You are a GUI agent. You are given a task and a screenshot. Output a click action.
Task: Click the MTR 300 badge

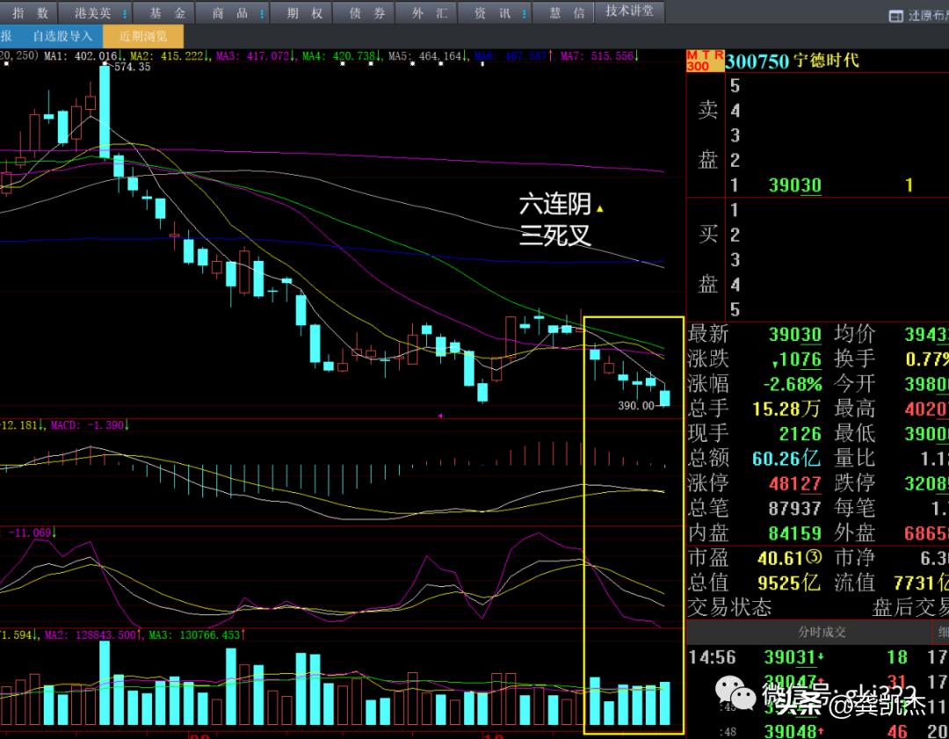tap(705, 61)
